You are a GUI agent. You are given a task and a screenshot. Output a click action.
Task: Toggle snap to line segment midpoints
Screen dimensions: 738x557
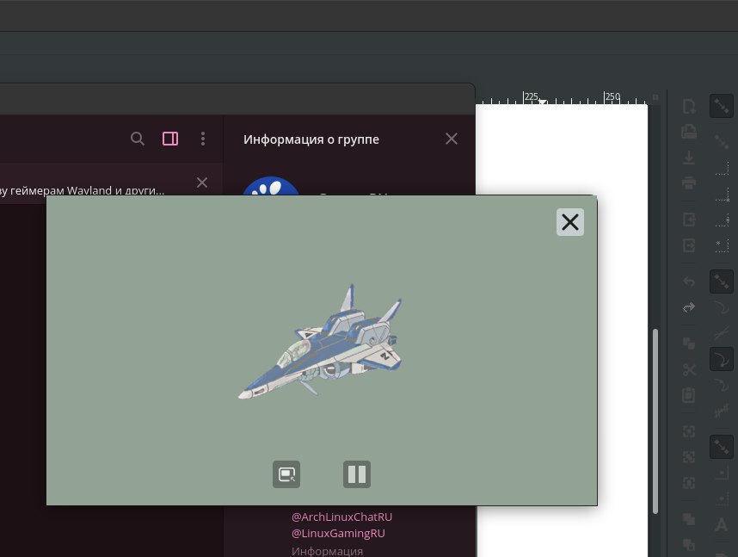722,411
